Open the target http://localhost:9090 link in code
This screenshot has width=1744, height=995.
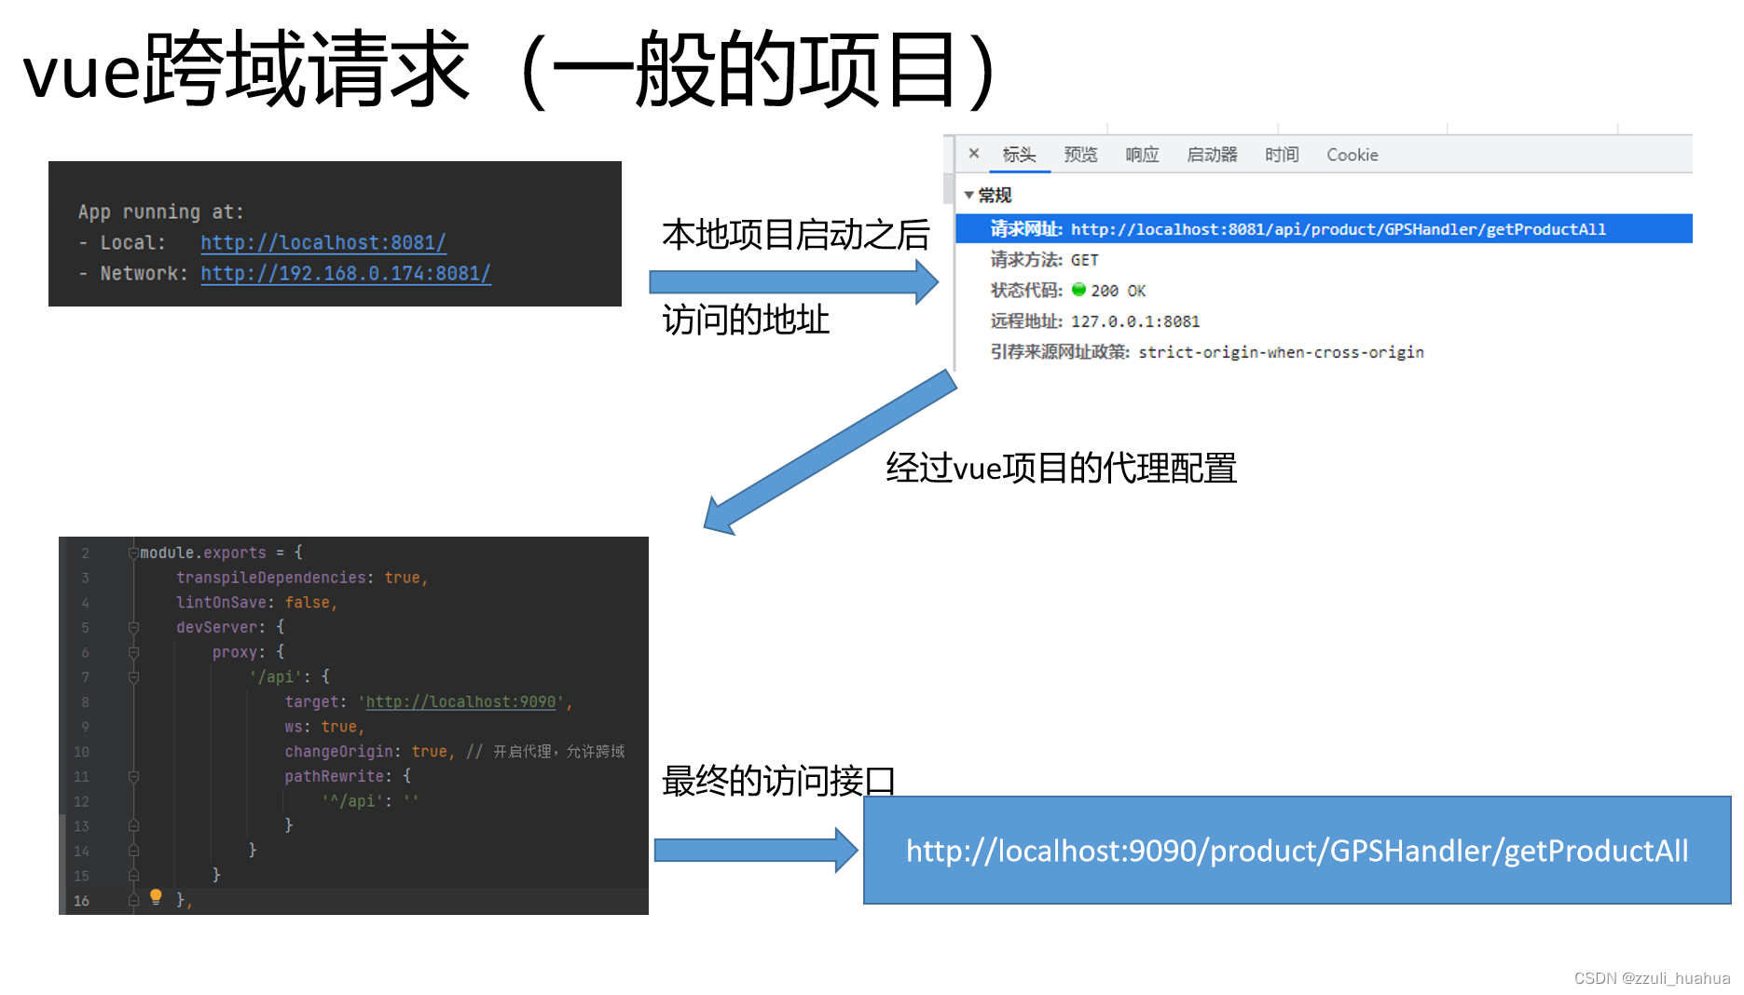click(460, 702)
